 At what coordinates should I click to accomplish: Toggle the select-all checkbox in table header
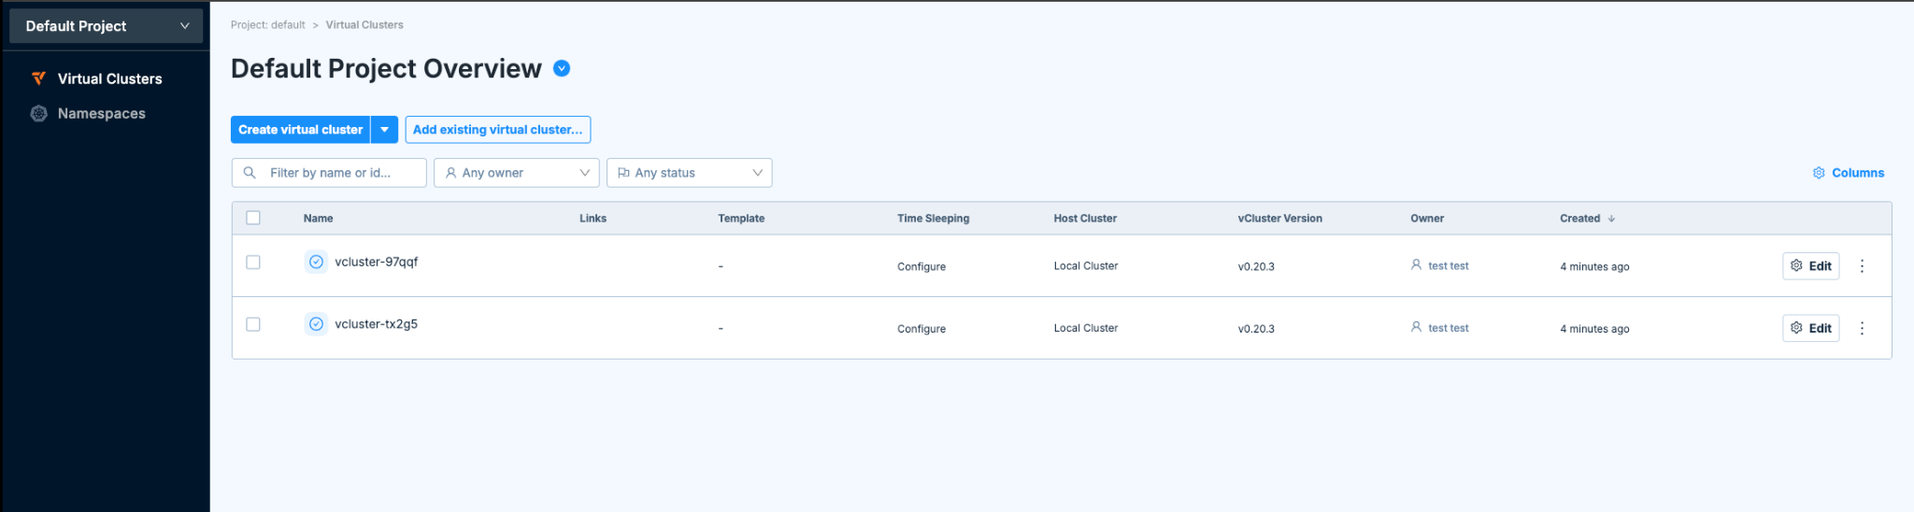click(x=253, y=218)
